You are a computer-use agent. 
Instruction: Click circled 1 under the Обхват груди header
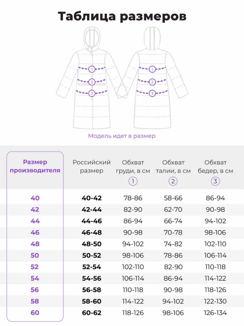tap(133, 181)
